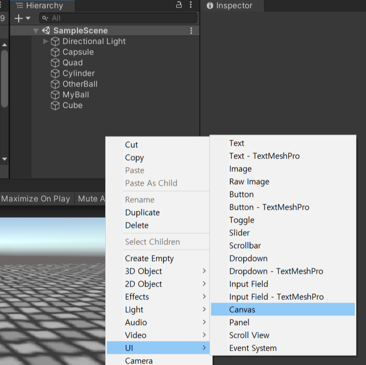Click the Unity scene icon next to SampleScene

coord(46,30)
